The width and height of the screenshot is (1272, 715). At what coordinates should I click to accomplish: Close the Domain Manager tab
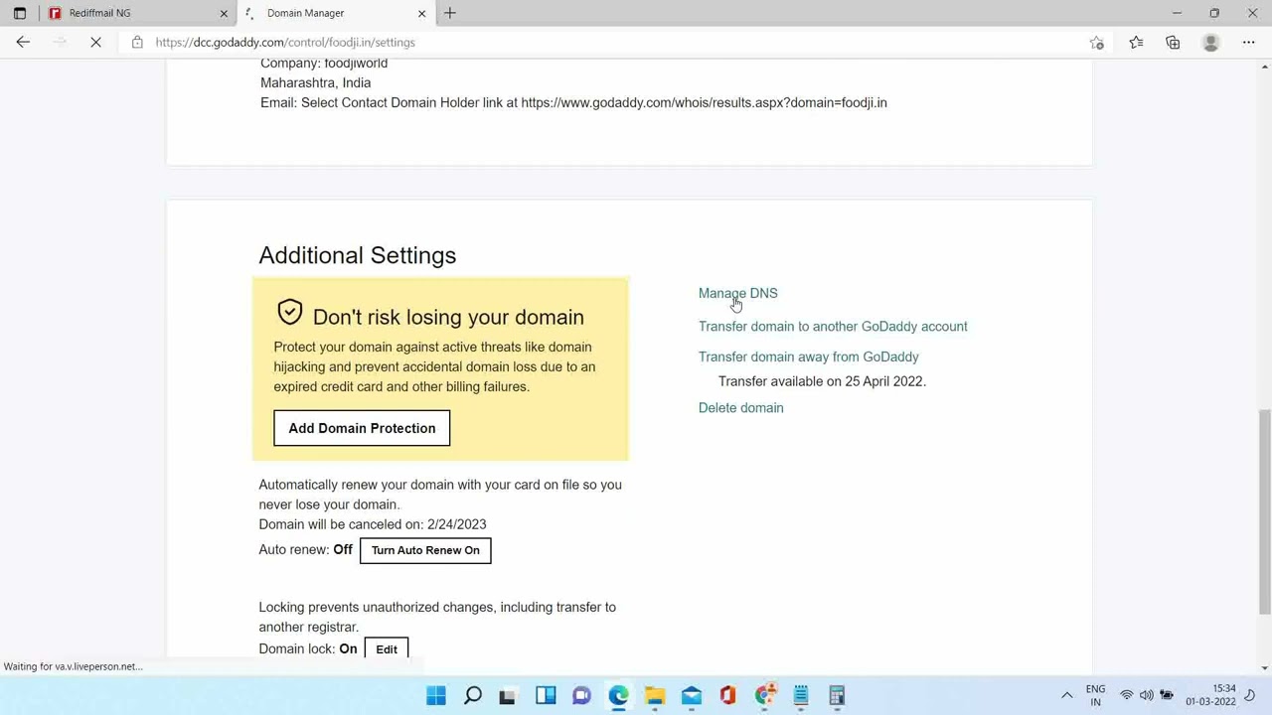[x=421, y=13]
